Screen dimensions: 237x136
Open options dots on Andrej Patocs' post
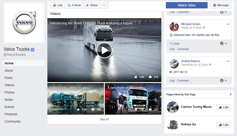[228, 61]
